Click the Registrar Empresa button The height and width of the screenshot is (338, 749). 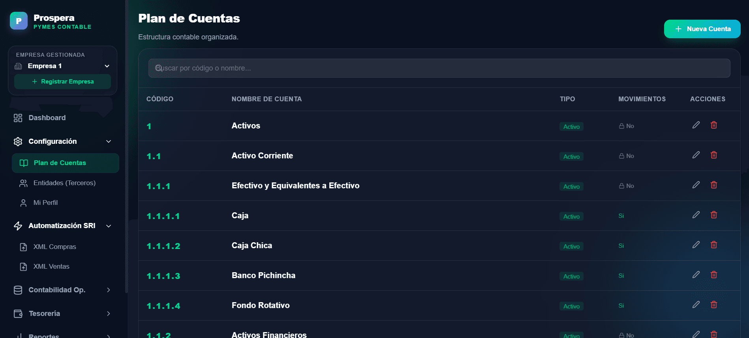tap(62, 82)
